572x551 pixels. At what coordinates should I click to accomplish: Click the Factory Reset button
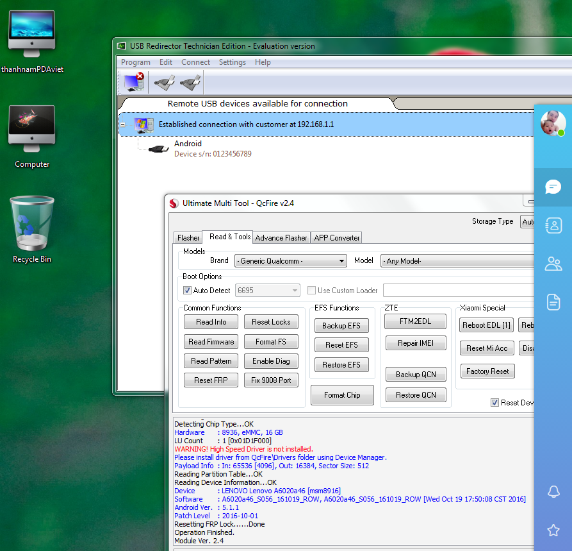[487, 371]
